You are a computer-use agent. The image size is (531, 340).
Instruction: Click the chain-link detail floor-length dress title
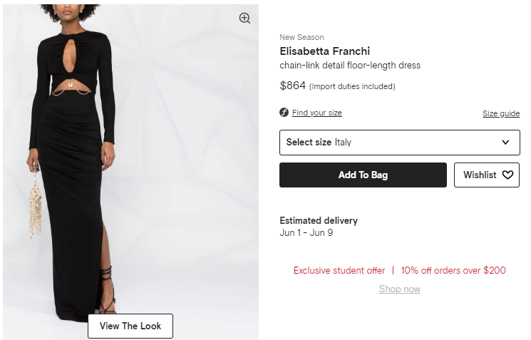tap(349, 66)
